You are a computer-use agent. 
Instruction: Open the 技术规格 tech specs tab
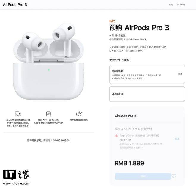tap(181, 5)
